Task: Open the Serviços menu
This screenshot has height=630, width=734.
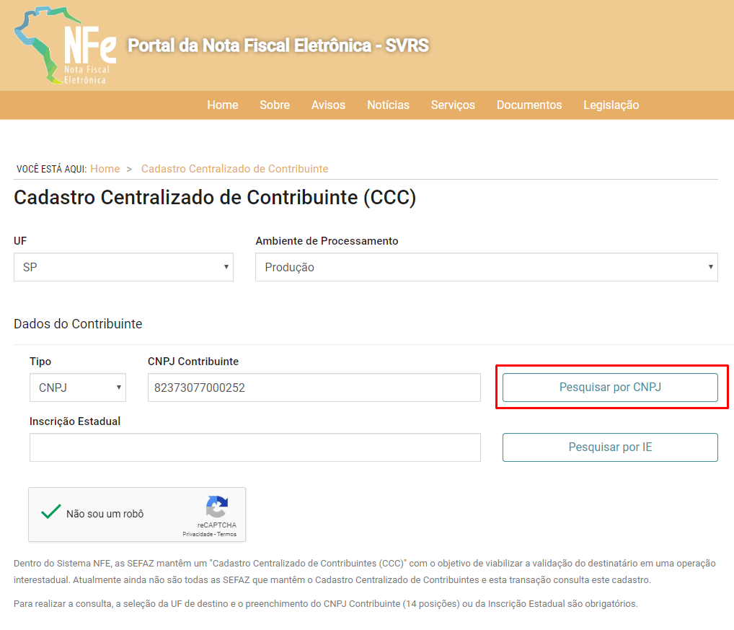Action: [x=453, y=105]
